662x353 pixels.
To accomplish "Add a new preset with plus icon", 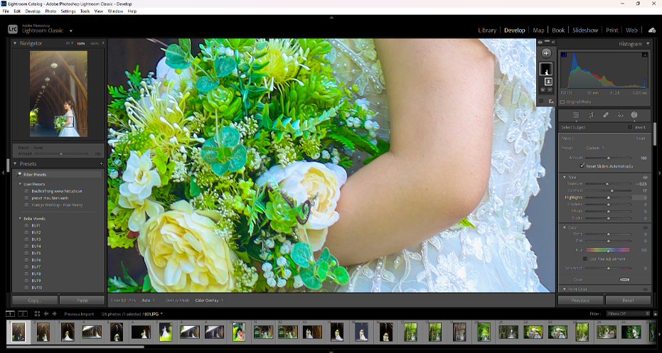I will click(101, 163).
